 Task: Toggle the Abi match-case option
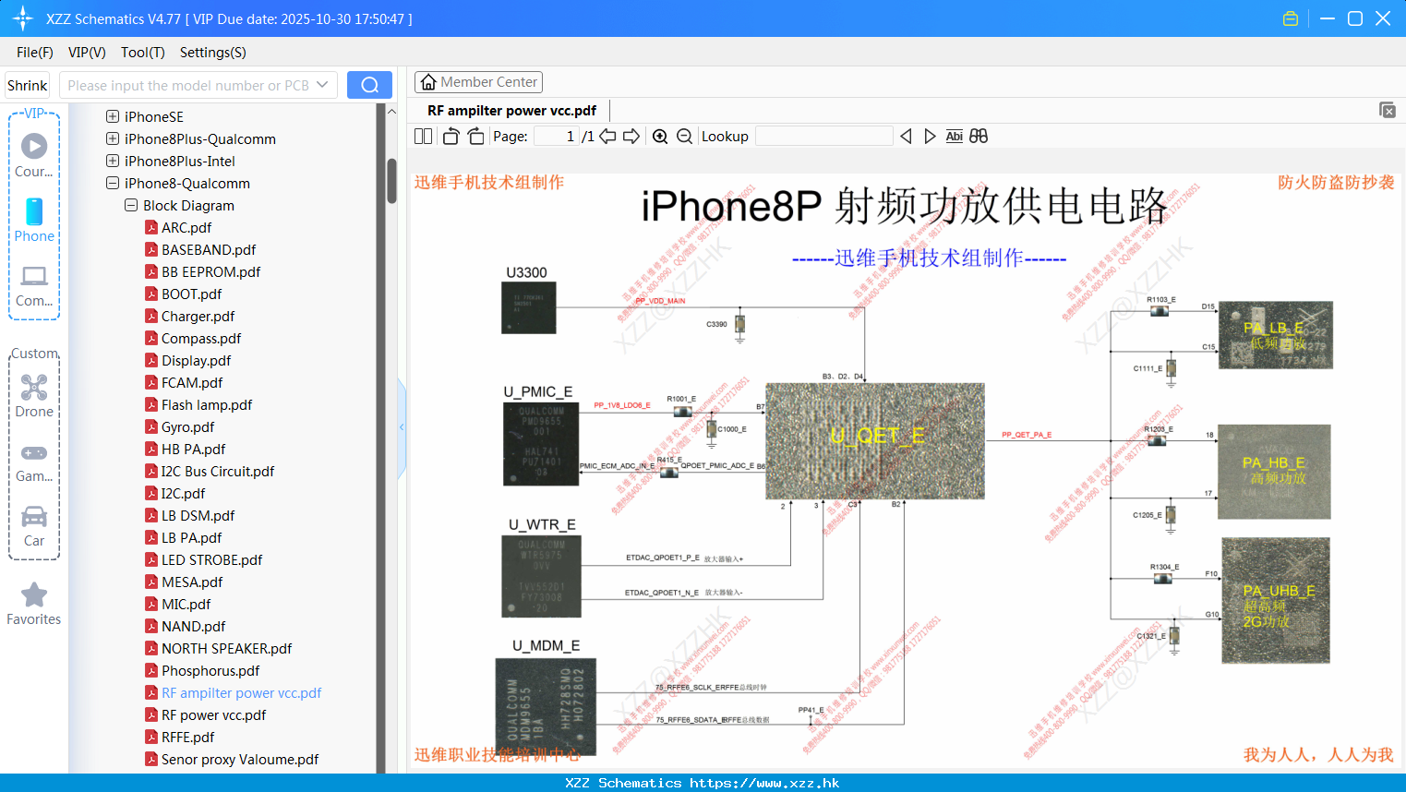click(954, 136)
